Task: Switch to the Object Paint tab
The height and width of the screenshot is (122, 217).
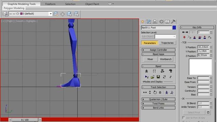Action: [92, 4]
